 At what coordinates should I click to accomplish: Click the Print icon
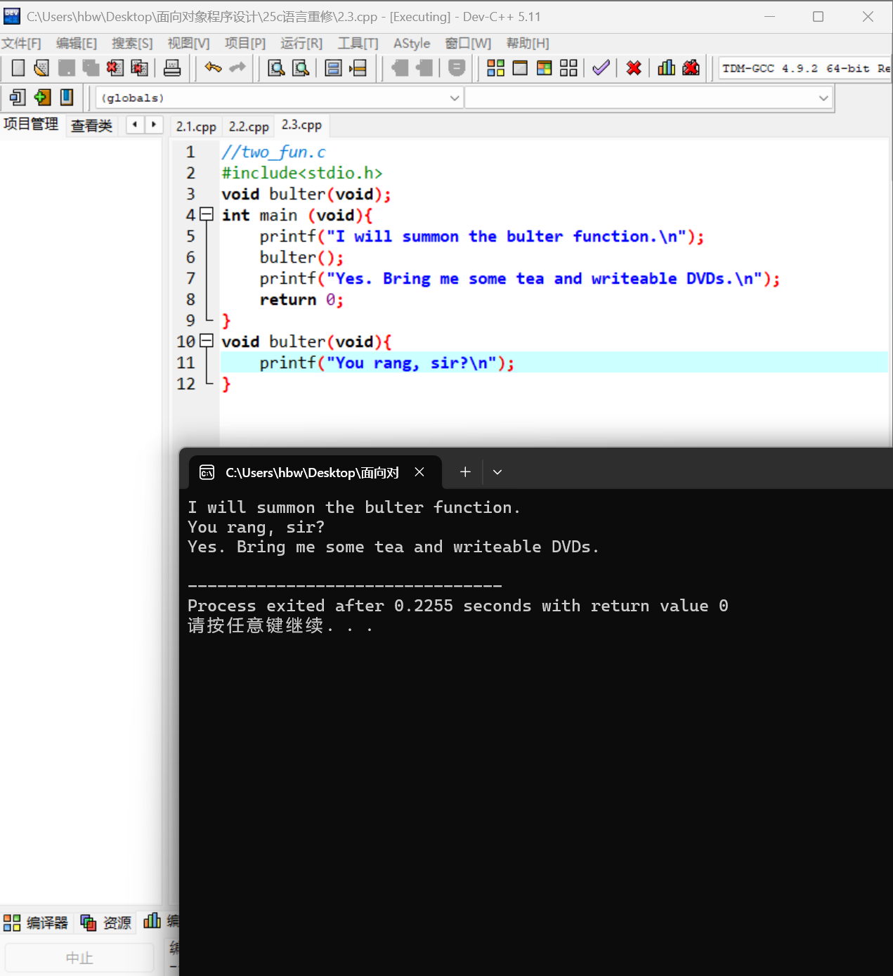point(172,68)
